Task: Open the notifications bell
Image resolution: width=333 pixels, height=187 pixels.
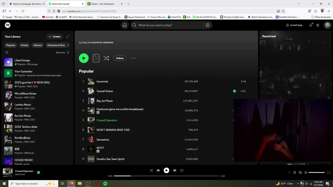Action: click(x=311, y=25)
